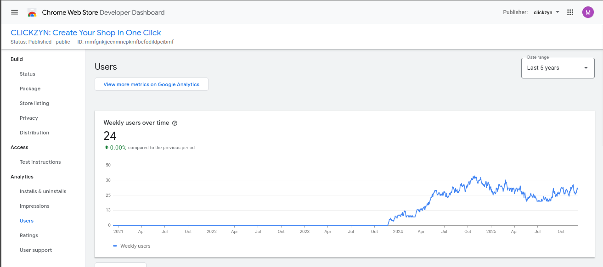Open the navigation hamburger menu
The width and height of the screenshot is (603, 267).
point(14,12)
